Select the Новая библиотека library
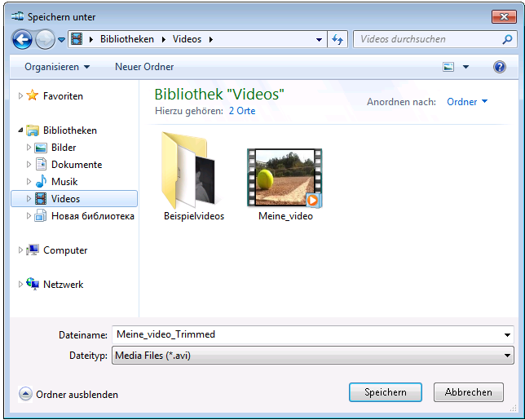The width and height of the screenshot is (525, 420). (x=93, y=216)
